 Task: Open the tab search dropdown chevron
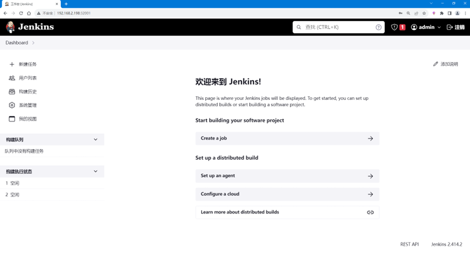point(431,3)
